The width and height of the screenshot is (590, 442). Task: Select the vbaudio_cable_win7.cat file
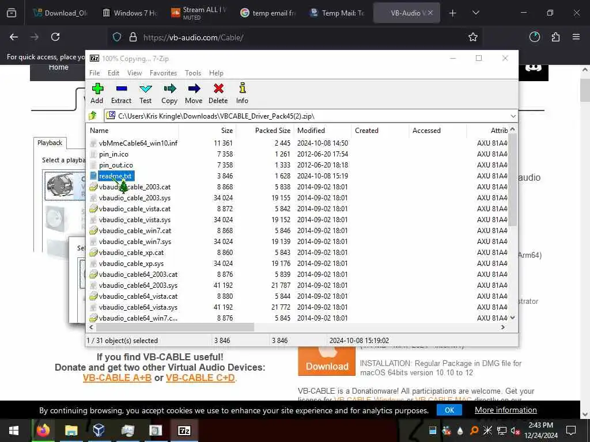[135, 231]
